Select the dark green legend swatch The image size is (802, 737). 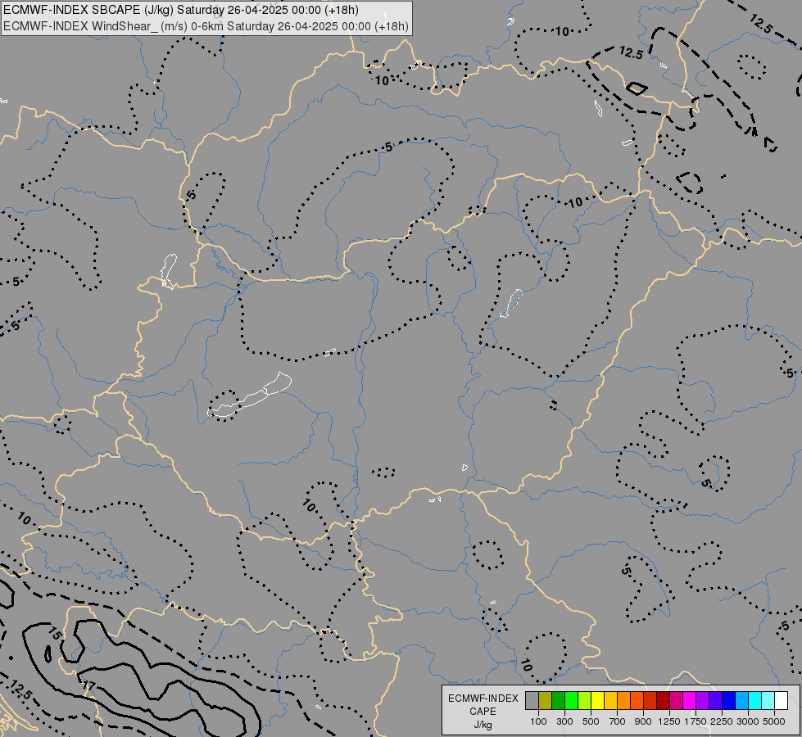(x=559, y=700)
